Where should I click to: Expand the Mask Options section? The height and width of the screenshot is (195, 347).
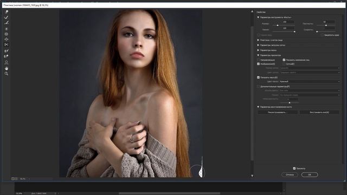coord(258,50)
